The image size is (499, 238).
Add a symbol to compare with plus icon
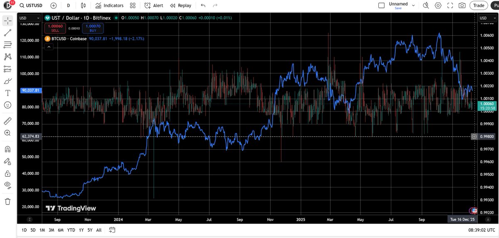(x=54, y=5)
